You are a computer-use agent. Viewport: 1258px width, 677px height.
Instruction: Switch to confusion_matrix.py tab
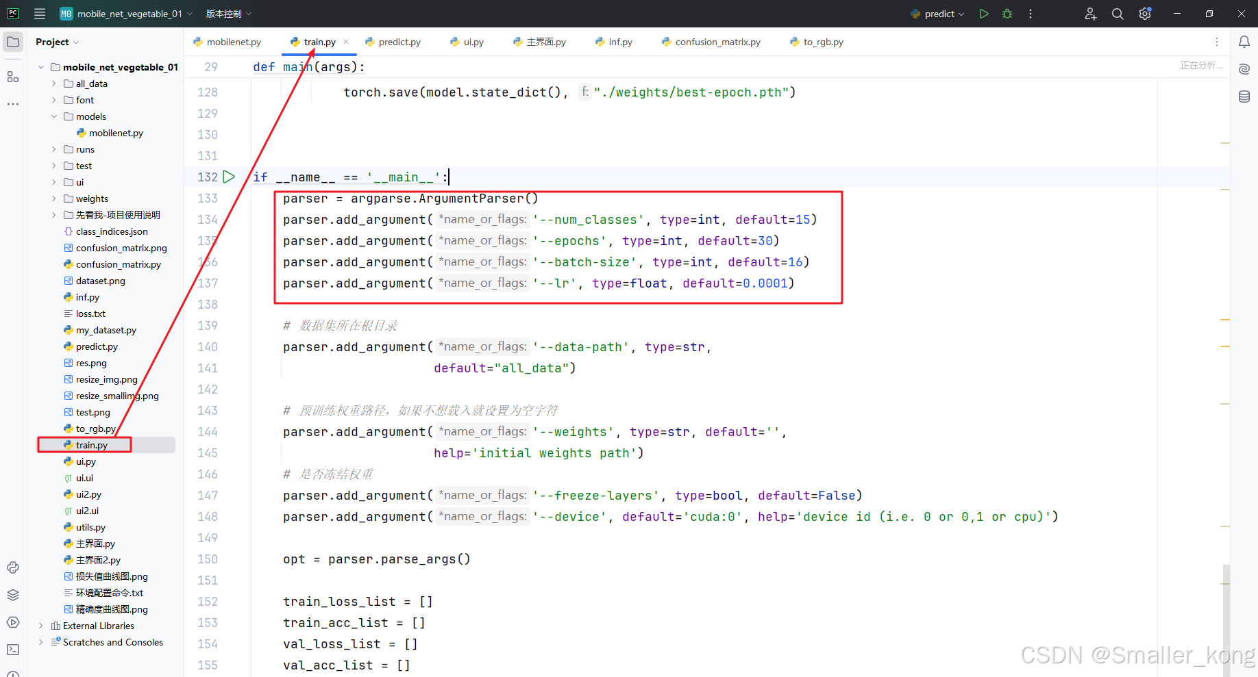tap(711, 42)
